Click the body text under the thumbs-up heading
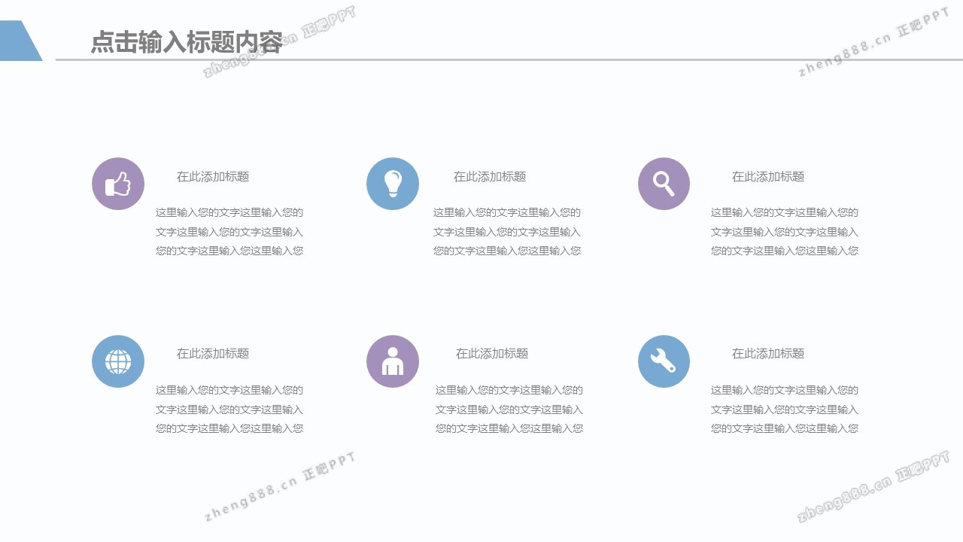 229,232
